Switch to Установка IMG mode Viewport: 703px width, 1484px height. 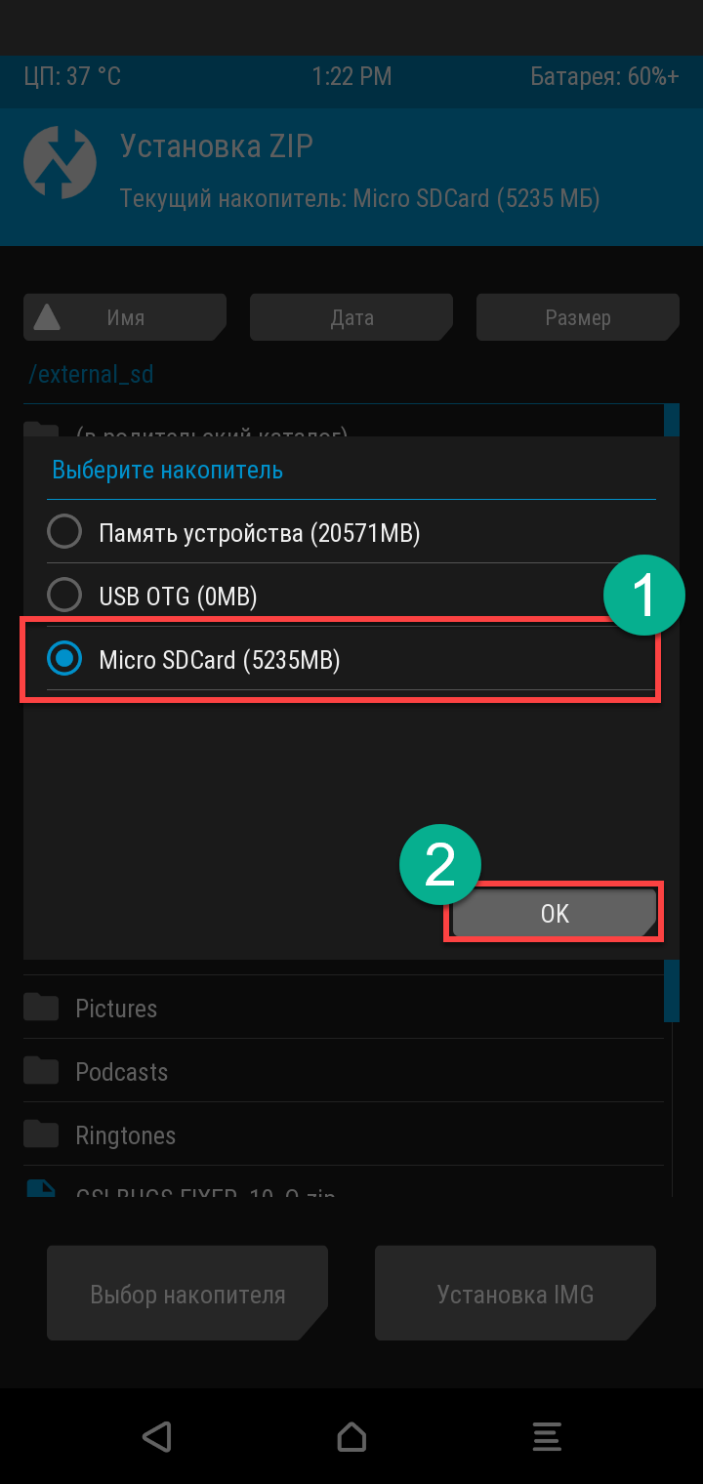click(x=516, y=1294)
